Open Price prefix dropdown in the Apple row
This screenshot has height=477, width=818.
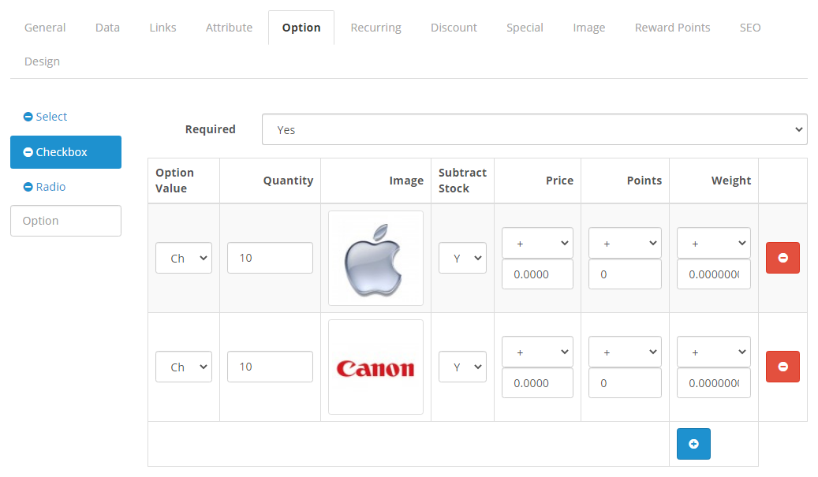pos(537,243)
